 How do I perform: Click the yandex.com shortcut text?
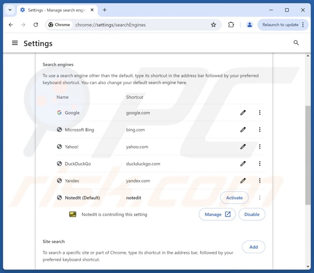[x=138, y=181]
